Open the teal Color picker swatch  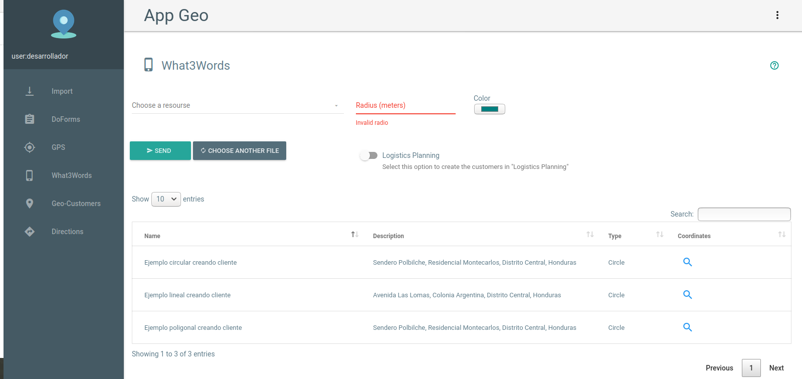(x=490, y=109)
